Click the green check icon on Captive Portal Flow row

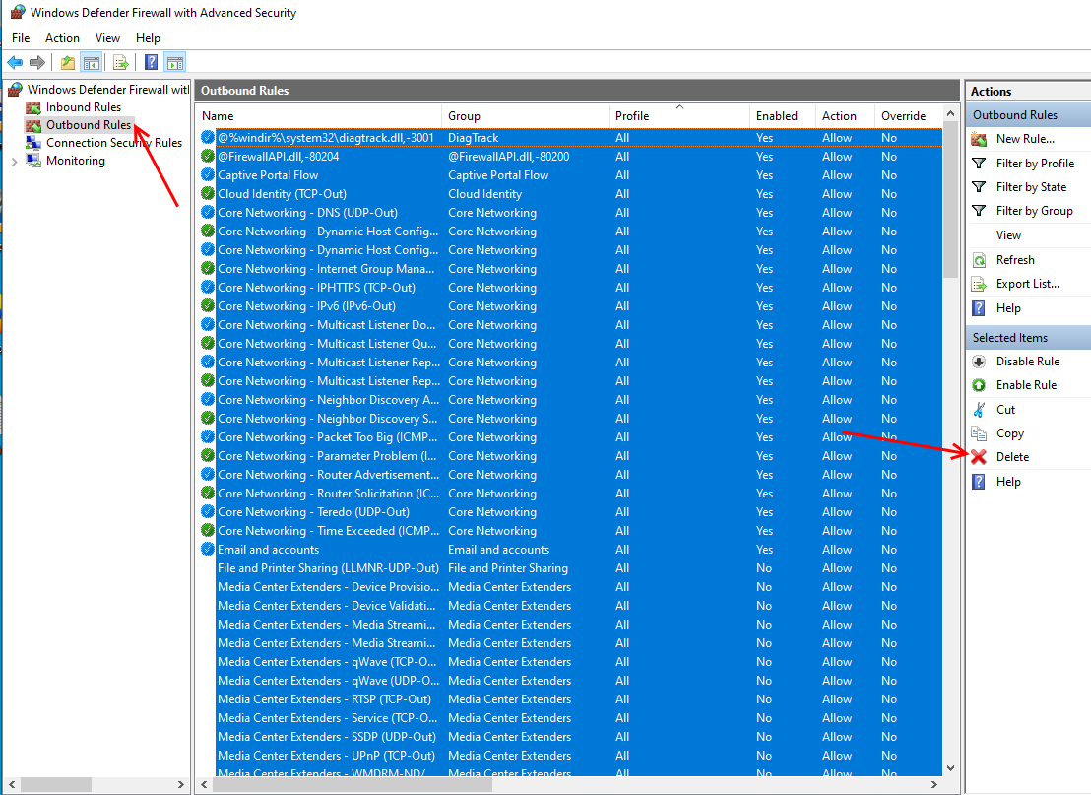208,174
